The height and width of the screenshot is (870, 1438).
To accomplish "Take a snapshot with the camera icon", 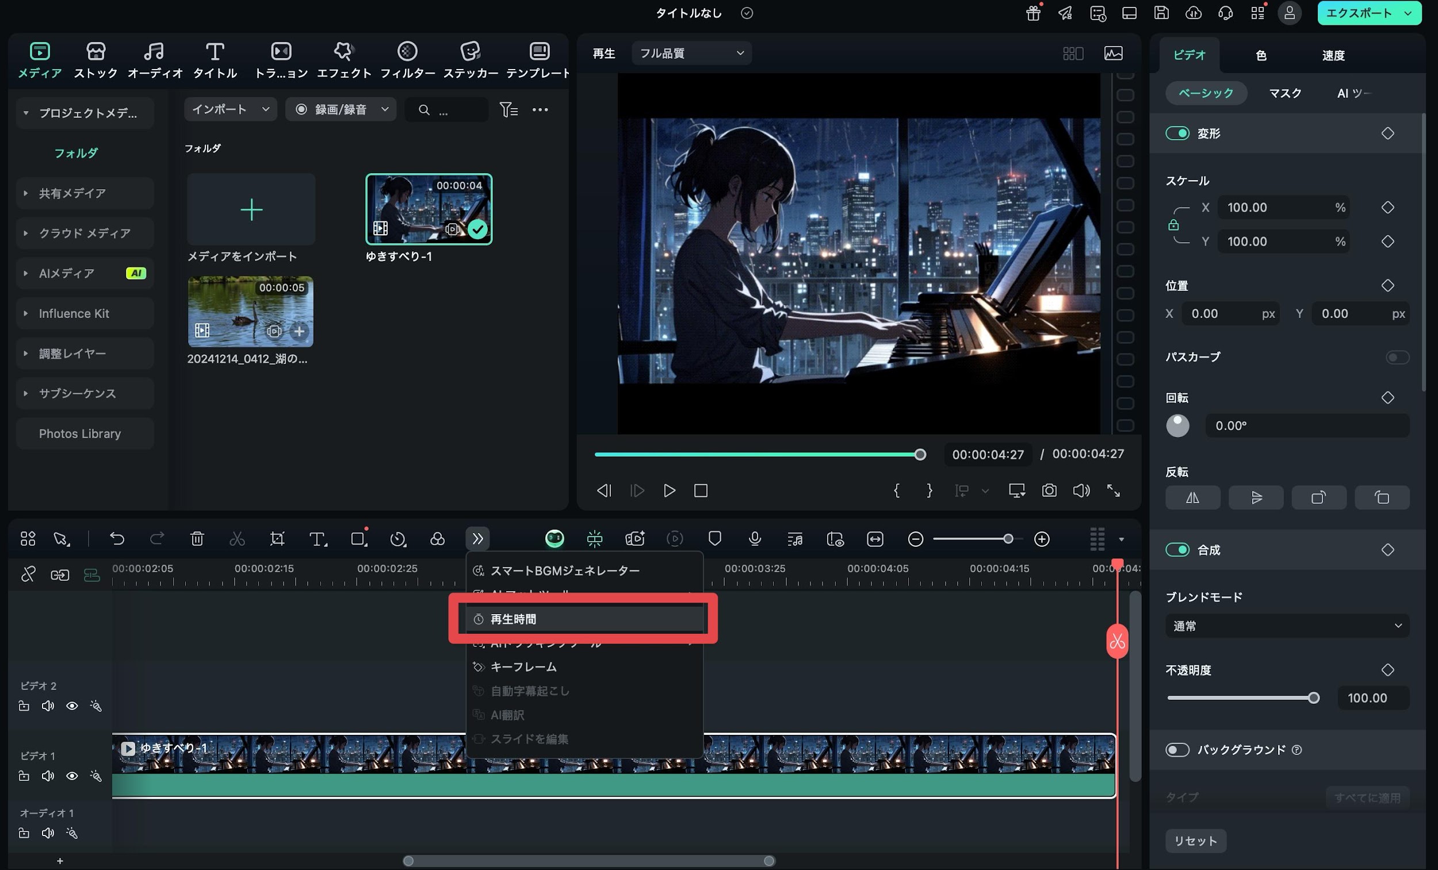I will pyautogui.click(x=1049, y=490).
